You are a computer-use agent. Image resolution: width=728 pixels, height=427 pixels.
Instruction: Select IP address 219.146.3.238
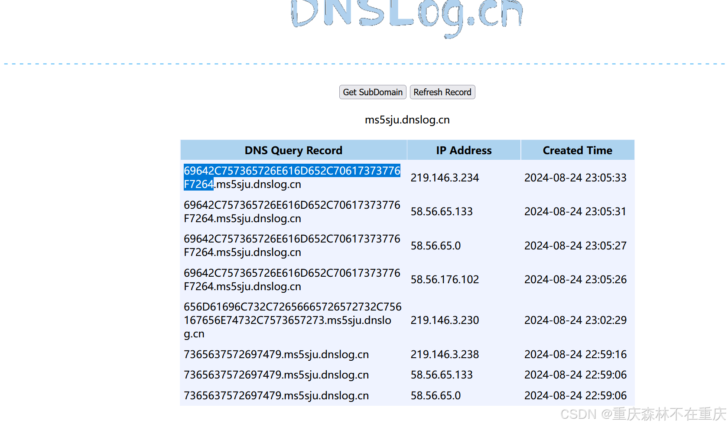click(x=445, y=355)
